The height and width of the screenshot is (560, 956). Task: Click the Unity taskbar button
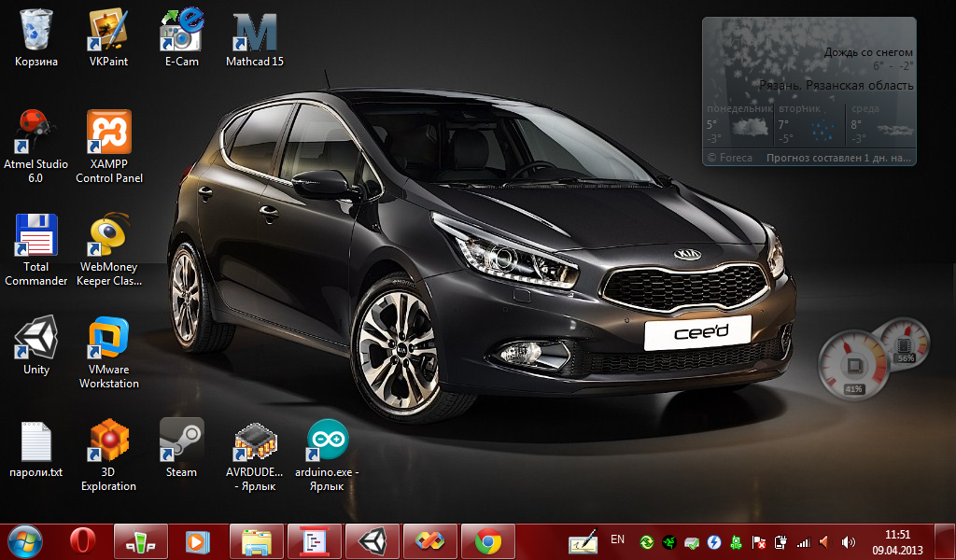point(373,540)
